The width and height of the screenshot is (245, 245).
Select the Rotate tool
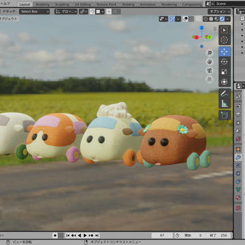(225, 62)
